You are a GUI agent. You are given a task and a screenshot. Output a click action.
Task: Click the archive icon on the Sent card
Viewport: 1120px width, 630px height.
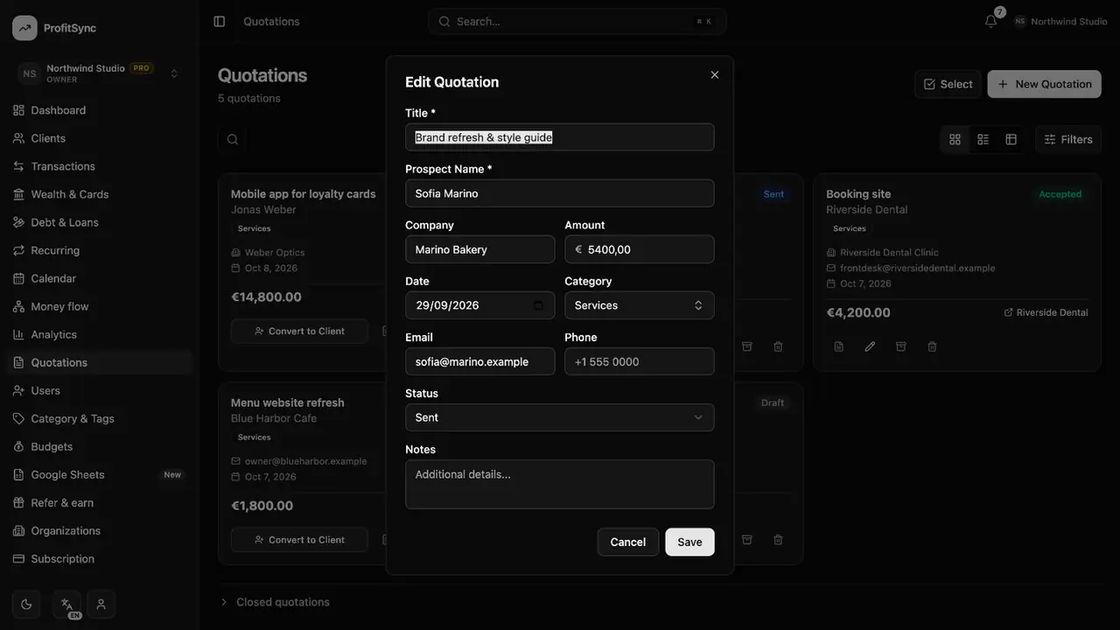[747, 346]
